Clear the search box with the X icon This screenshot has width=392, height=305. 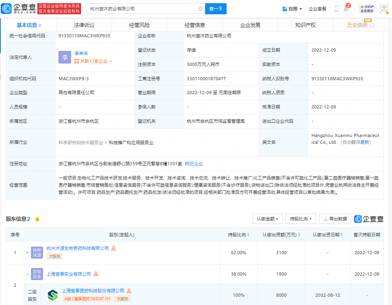[x=200, y=9]
